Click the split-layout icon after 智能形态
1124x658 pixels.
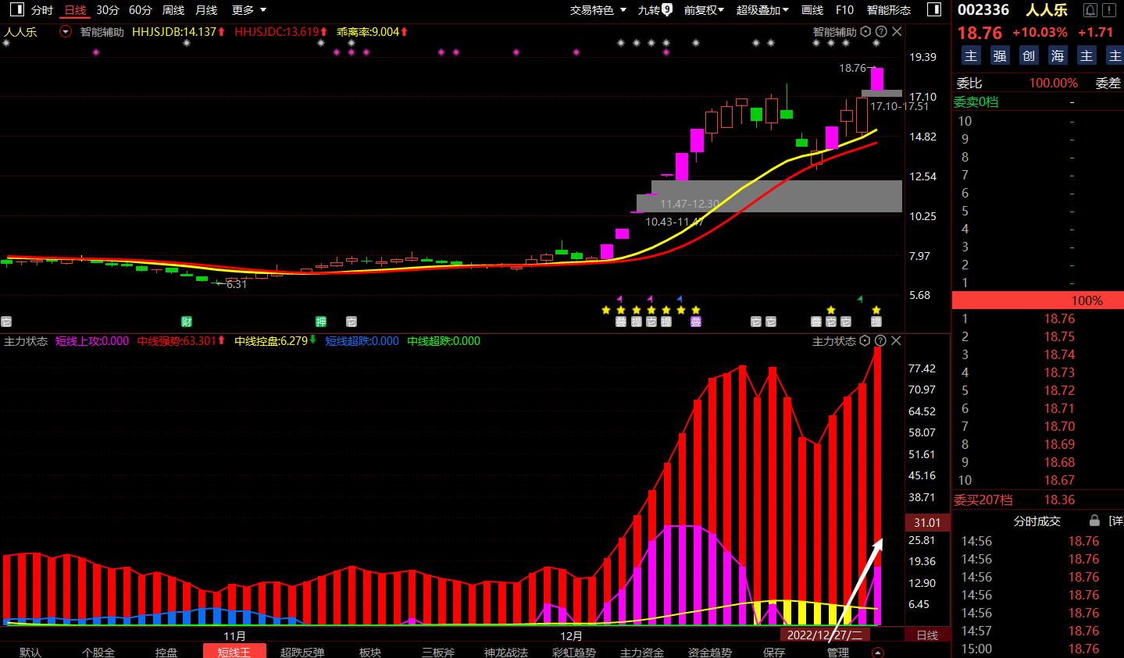click(x=934, y=9)
